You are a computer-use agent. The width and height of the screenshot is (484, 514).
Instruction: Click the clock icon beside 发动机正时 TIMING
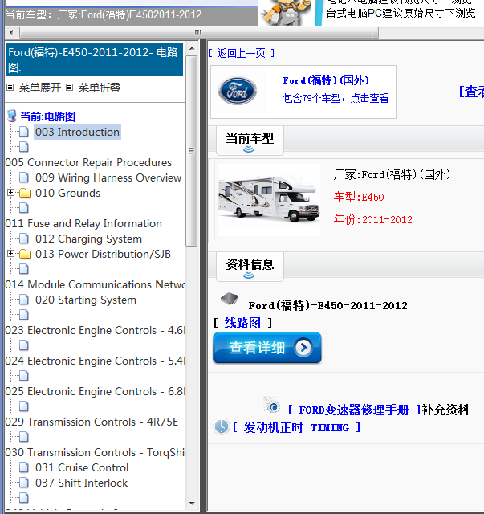coord(222,426)
